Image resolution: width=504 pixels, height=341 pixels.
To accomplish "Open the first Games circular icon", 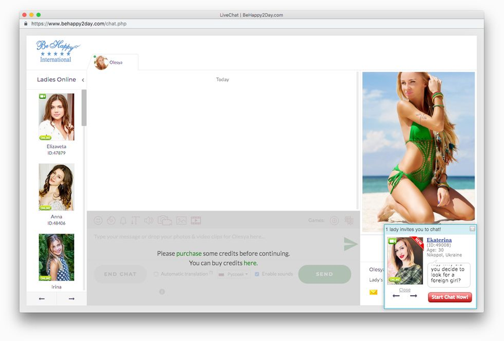I will point(334,221).
